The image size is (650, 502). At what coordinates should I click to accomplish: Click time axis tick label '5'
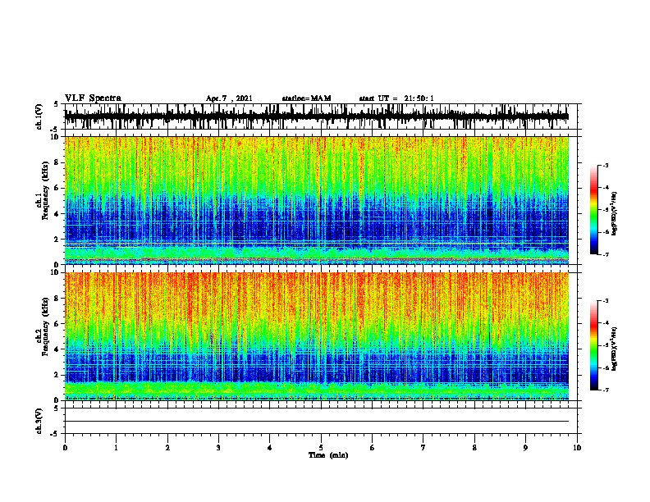(x=321, y=448)
